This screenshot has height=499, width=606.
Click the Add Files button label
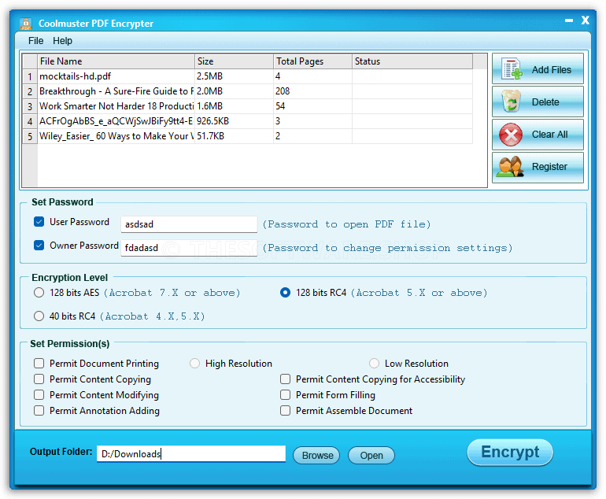[x=551, y=69]
